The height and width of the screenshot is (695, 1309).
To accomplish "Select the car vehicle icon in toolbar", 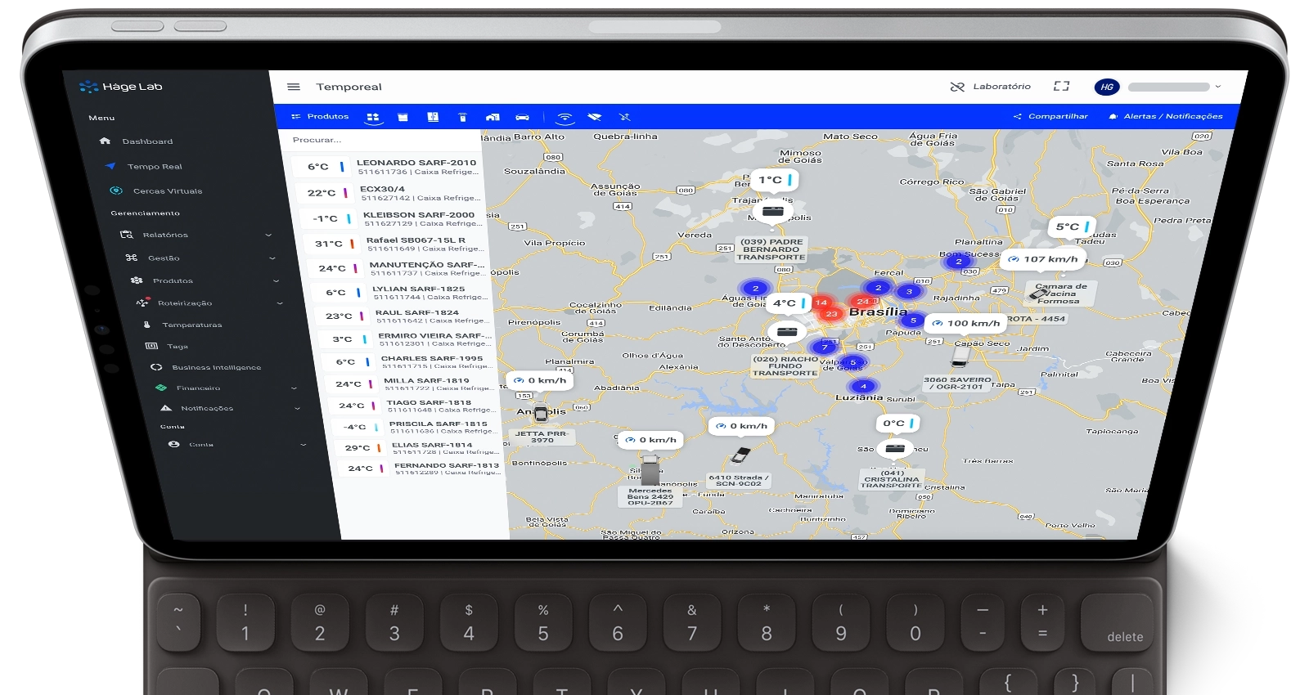I will [523, 117].
